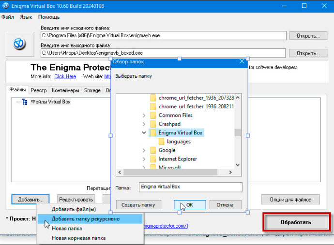Image resolution: width=334 pixels, height=245 pixels.
Task: Click the Internet Explorer folder icon
Action: (153, 159)
